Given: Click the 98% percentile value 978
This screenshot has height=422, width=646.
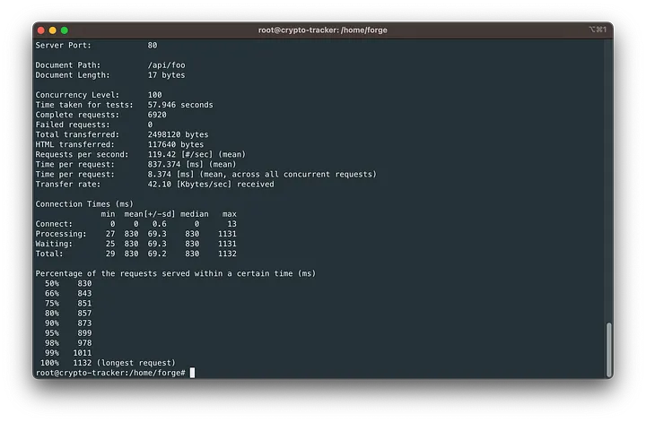Looking at the screenshot, I should [84, 342].
